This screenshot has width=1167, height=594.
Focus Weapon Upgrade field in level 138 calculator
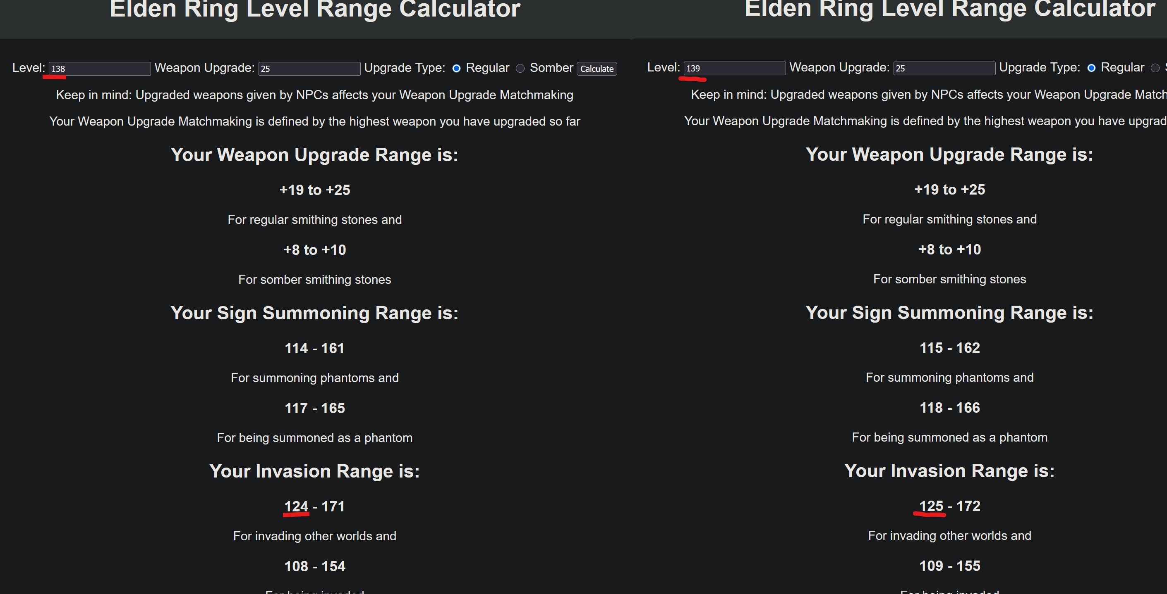click(309, 69)
